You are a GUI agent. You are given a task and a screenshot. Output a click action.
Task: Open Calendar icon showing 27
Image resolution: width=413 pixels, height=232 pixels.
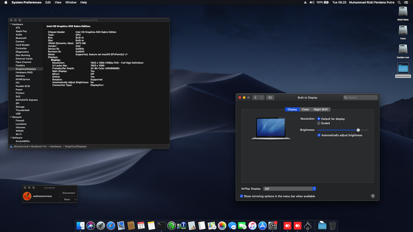click(141, 226)
